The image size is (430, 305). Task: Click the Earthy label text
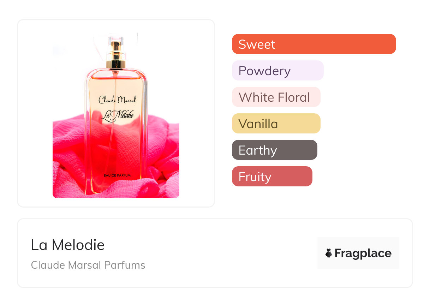point(257,150)
